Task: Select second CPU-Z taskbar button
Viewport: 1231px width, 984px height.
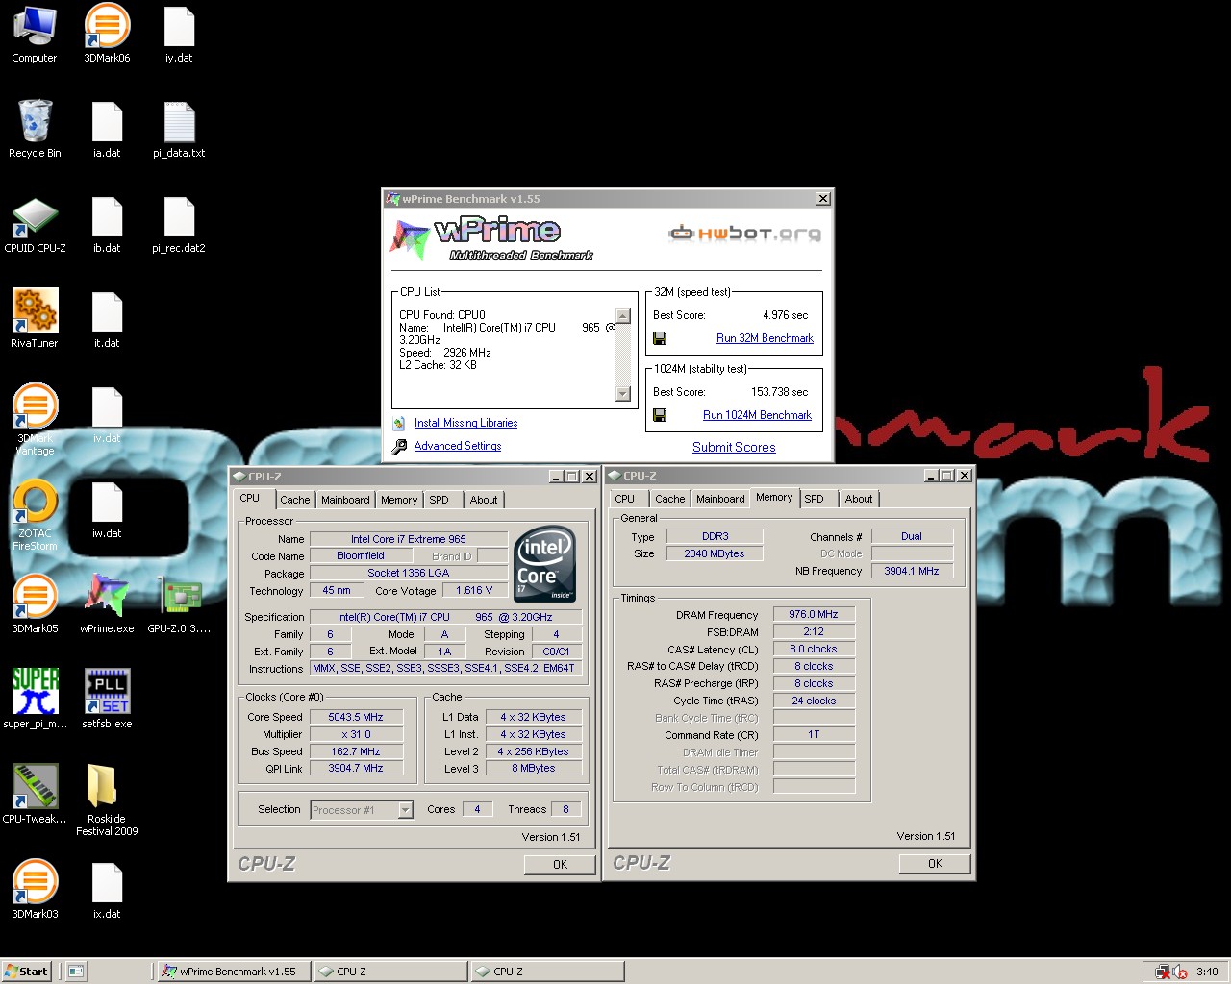Action: [548, 972]
